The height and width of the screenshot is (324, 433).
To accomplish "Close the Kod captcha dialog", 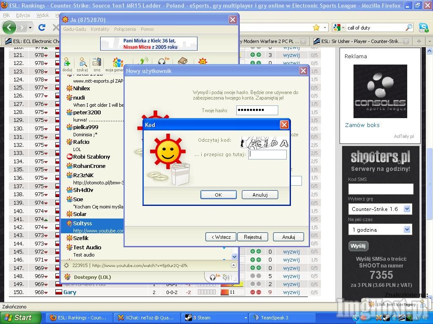I will [x=284, y=125].
